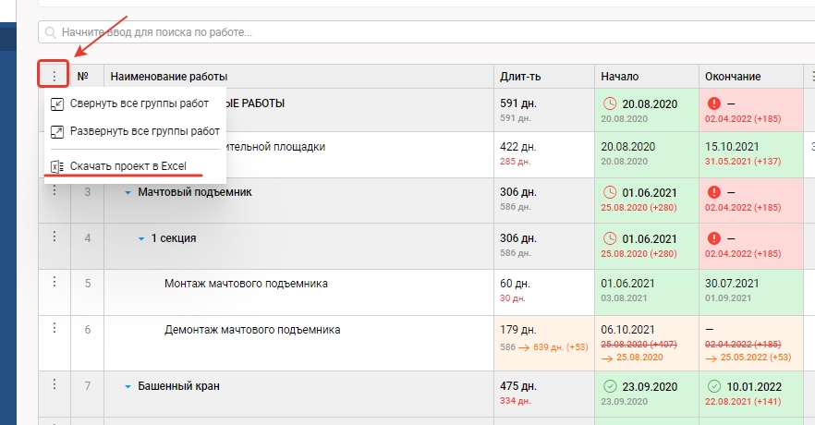Open the three-dot menu for row 6

54,328
